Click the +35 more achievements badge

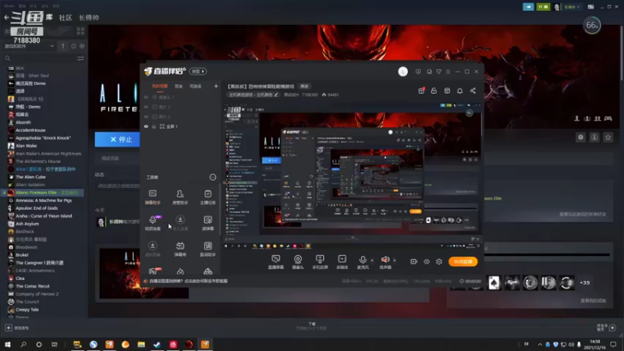(x=584, y=282)
